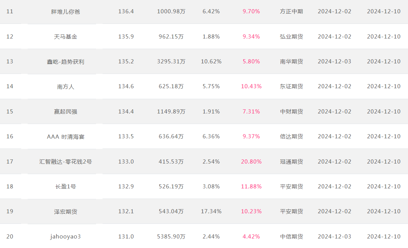Open the 胖堆儿你爸 account link
The image size is (408, 248).
(66, 12)
